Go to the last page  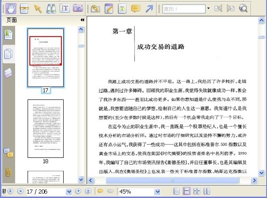(x=88, y=191)
